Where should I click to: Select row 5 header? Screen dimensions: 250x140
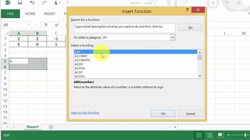point(5,61)
